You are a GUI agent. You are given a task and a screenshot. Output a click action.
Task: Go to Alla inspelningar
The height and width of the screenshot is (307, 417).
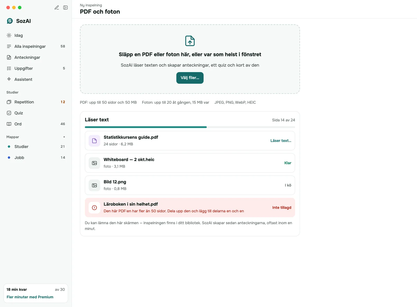click(36, 46)
